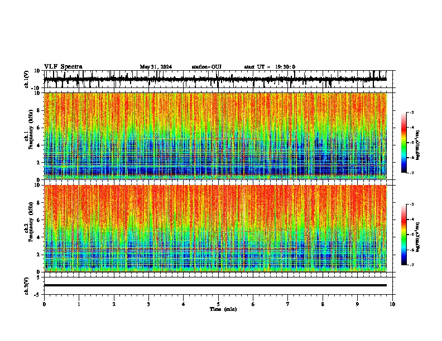Click the "5" tick on ch.3(V) axis
This screenshot has height=341, width=442.
tap(39, 277)
